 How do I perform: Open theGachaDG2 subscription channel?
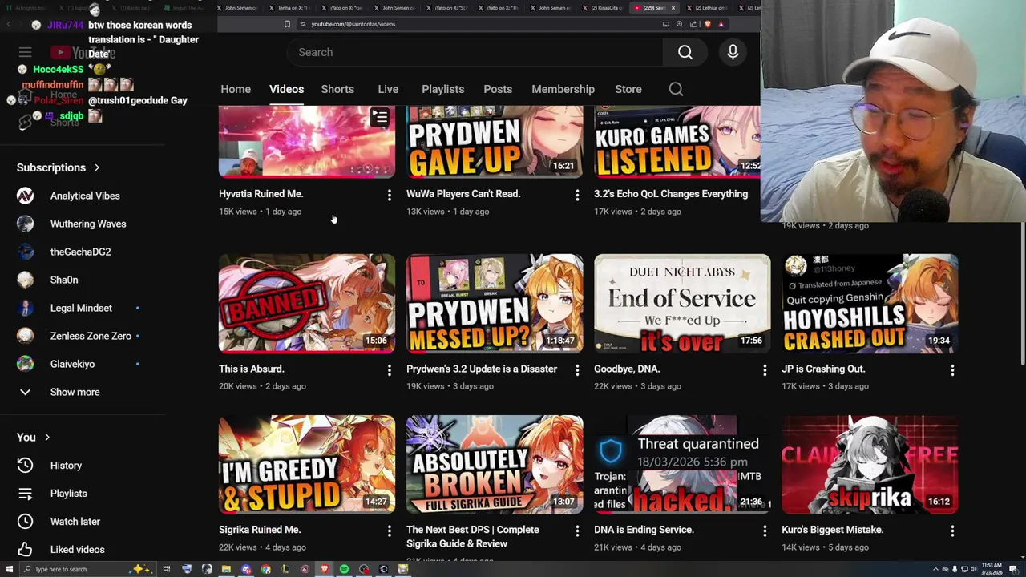[x=80, y=252]
